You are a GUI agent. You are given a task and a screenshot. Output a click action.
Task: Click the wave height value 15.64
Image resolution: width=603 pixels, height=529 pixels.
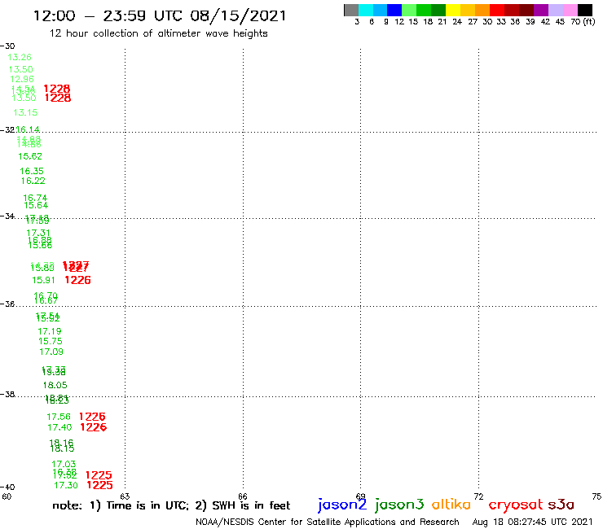click(x=36, y=205)
